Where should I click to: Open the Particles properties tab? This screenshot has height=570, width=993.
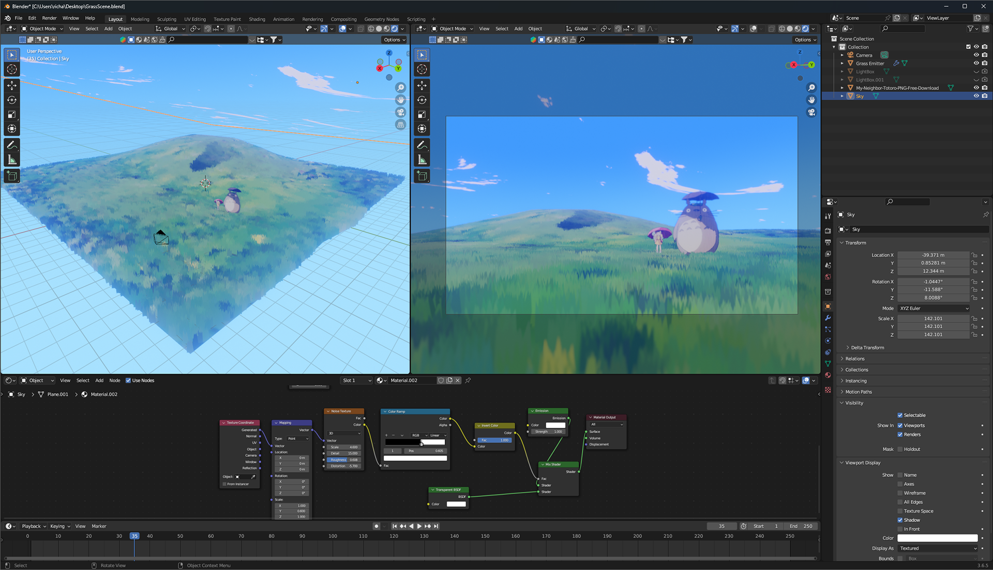pyautogui.click(x=827, y=329)
